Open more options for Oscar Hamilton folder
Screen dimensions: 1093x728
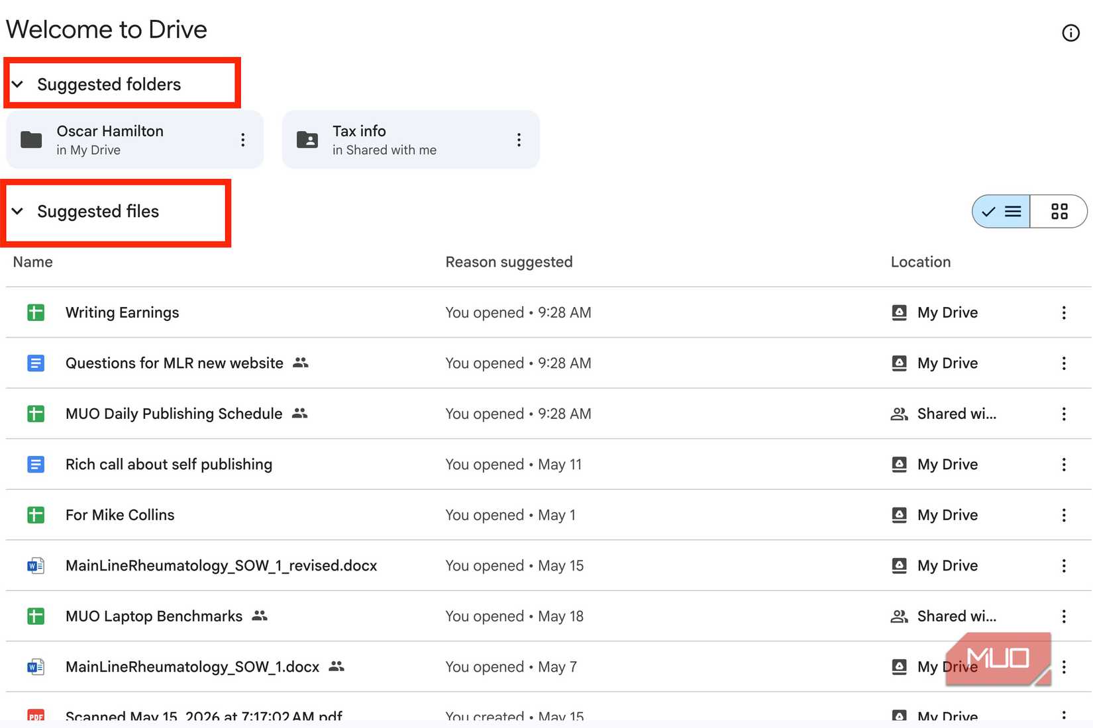click(243, 140)
